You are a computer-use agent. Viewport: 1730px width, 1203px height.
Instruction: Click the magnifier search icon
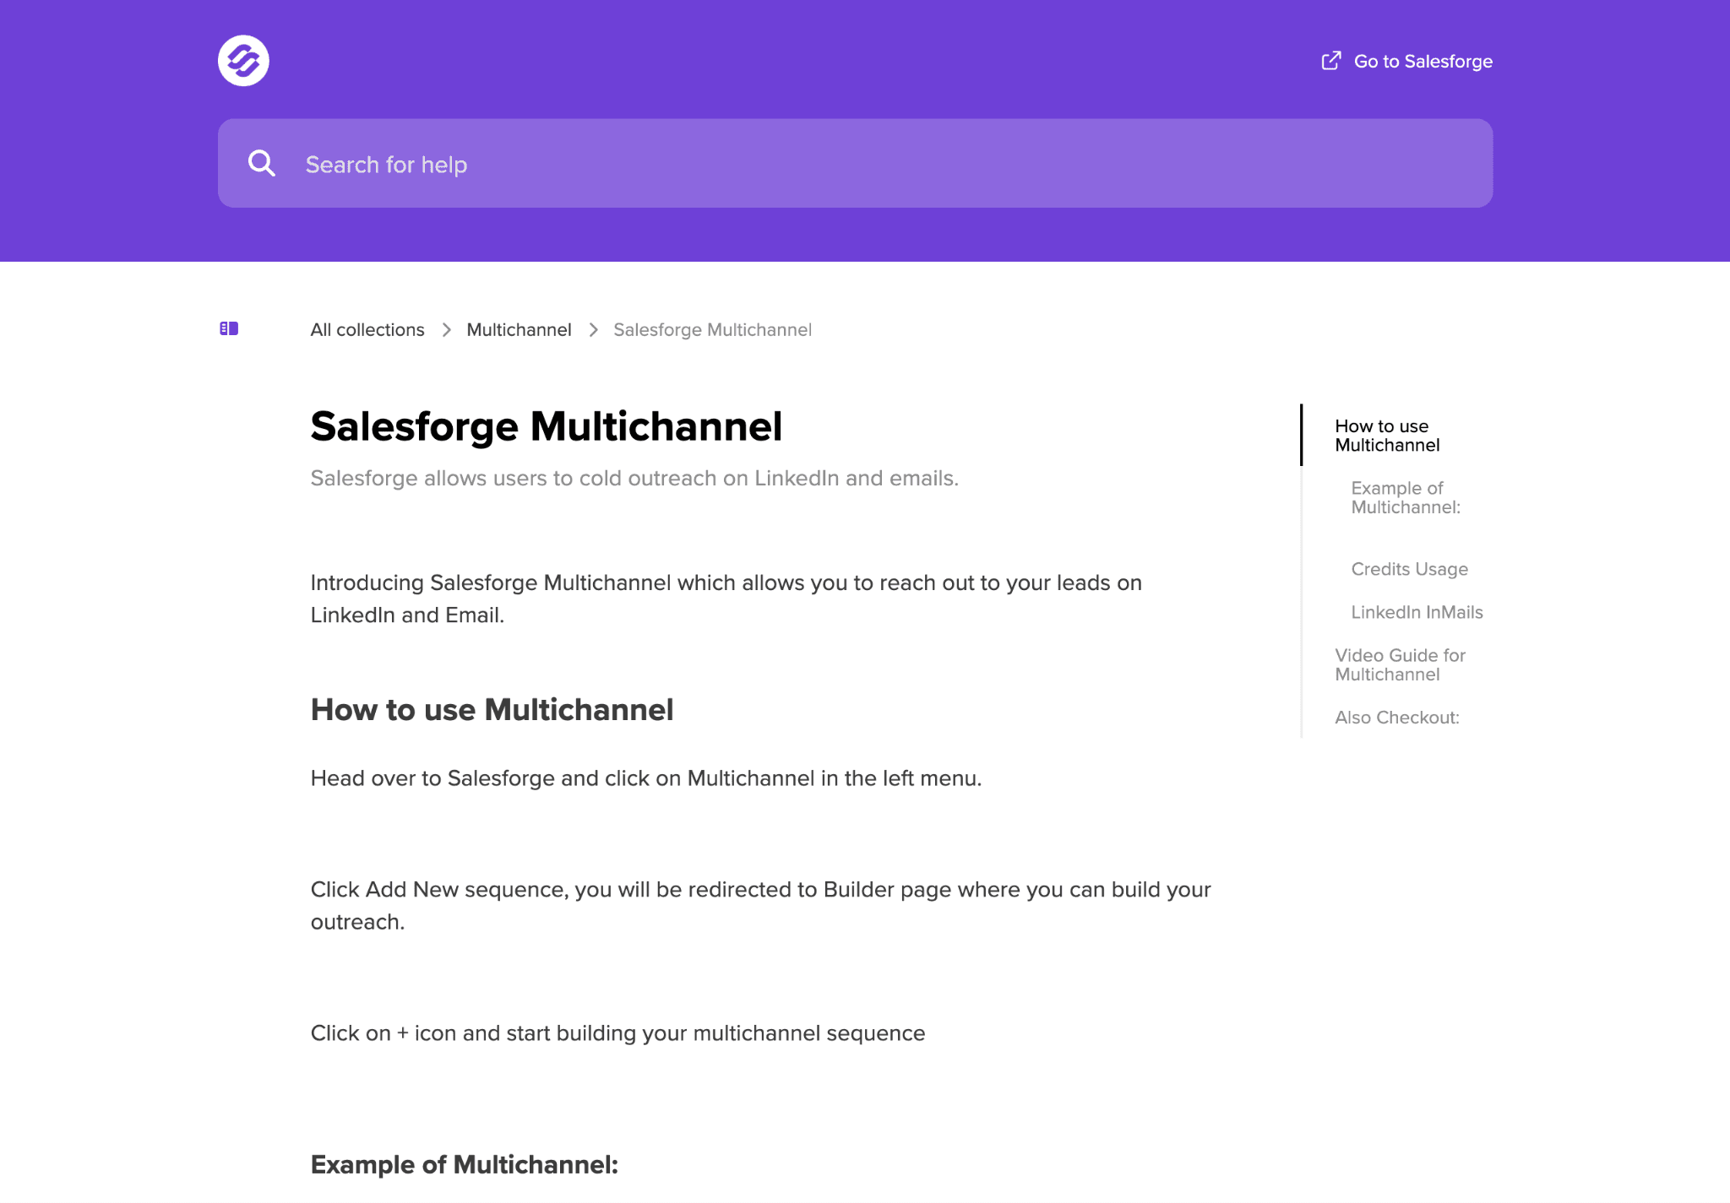(262, 164)
